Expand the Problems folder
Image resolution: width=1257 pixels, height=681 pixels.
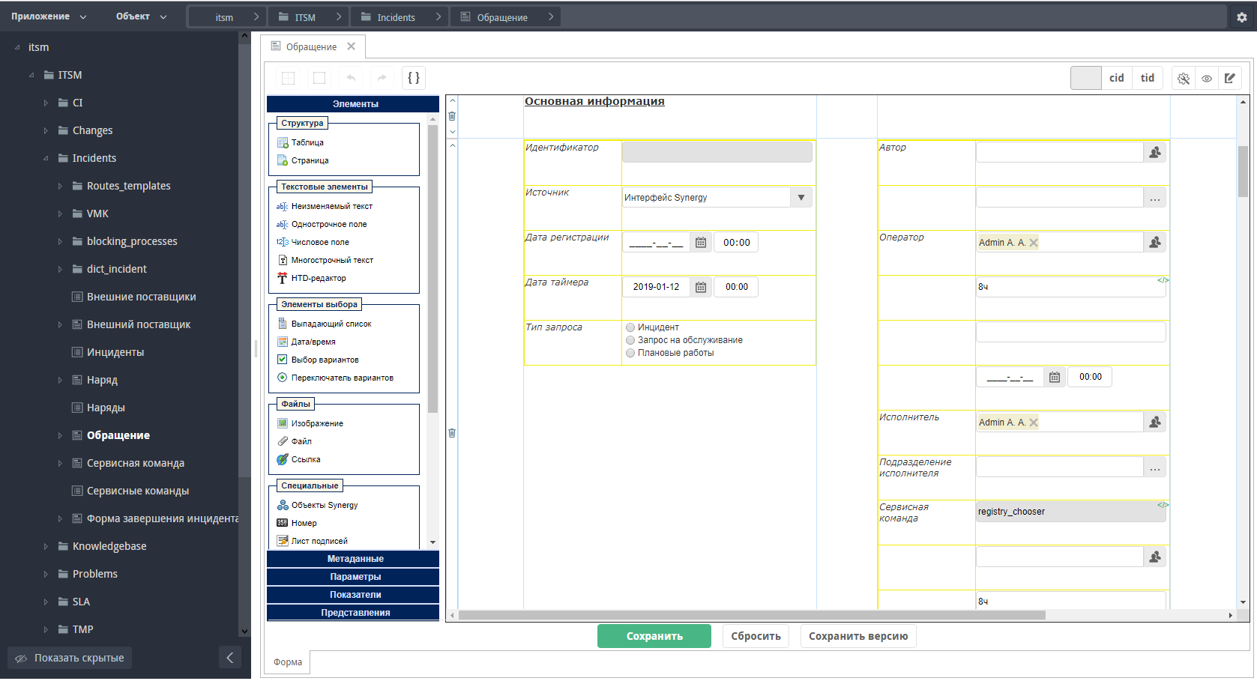(x=46, y=574)
